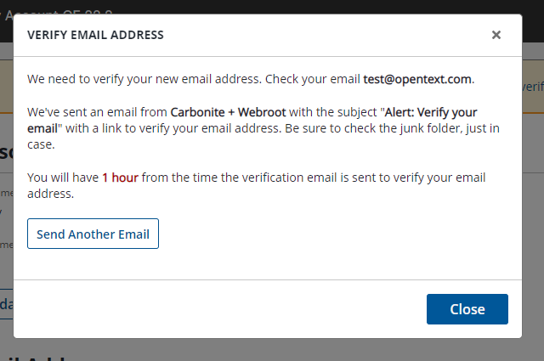
Task: Click the Send Another Email button
Action: click(x=93, y=234)
